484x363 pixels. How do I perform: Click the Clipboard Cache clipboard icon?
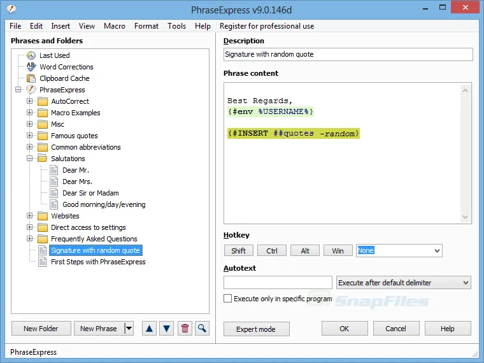[31, 78]
